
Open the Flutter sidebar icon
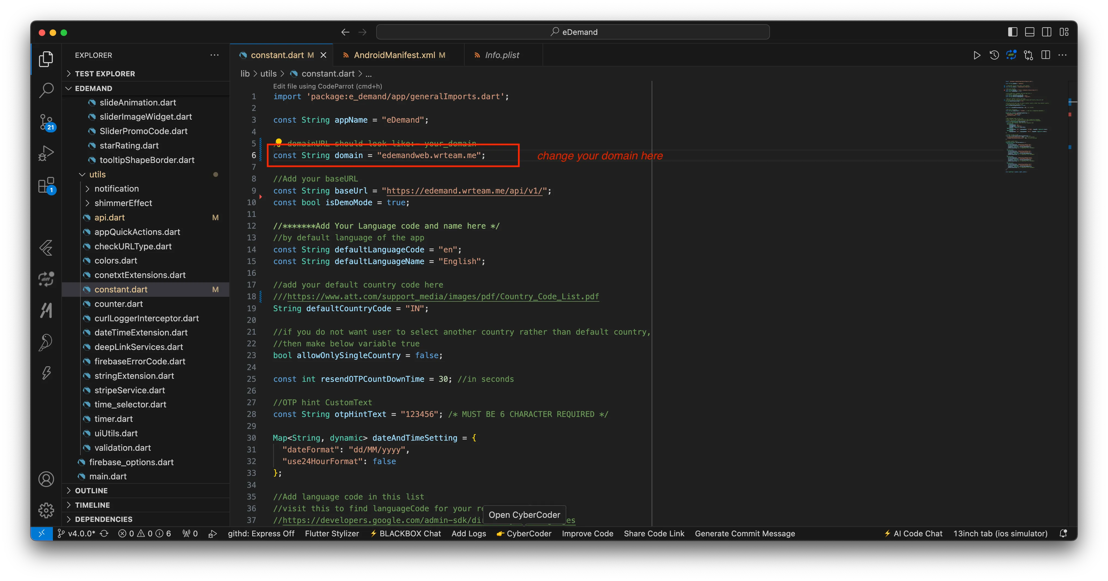pyautogui.click(x=46, y=248)
